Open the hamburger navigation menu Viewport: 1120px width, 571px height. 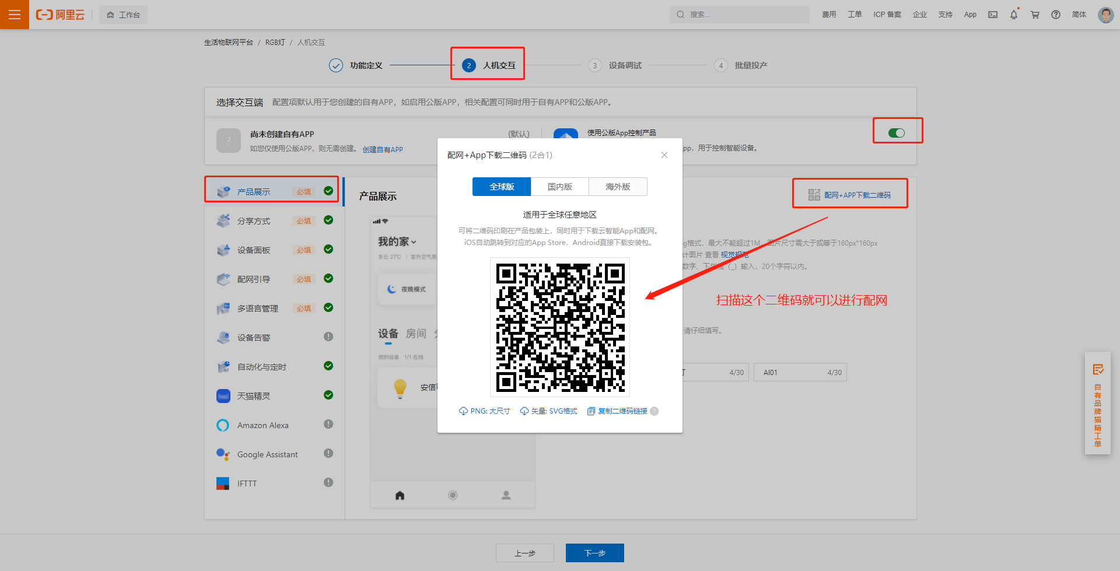15,15
